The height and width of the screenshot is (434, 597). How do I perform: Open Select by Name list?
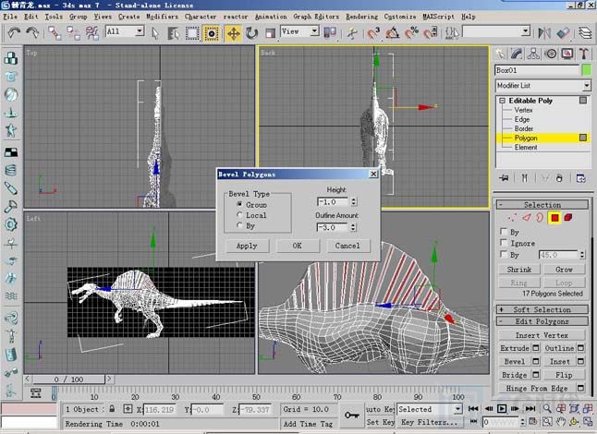click(174, 33)
